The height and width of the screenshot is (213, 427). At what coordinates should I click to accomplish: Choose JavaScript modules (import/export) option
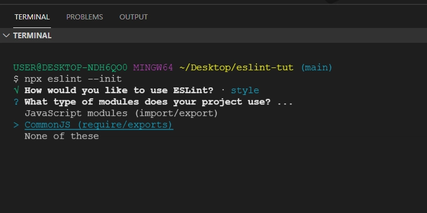point(121,113)
